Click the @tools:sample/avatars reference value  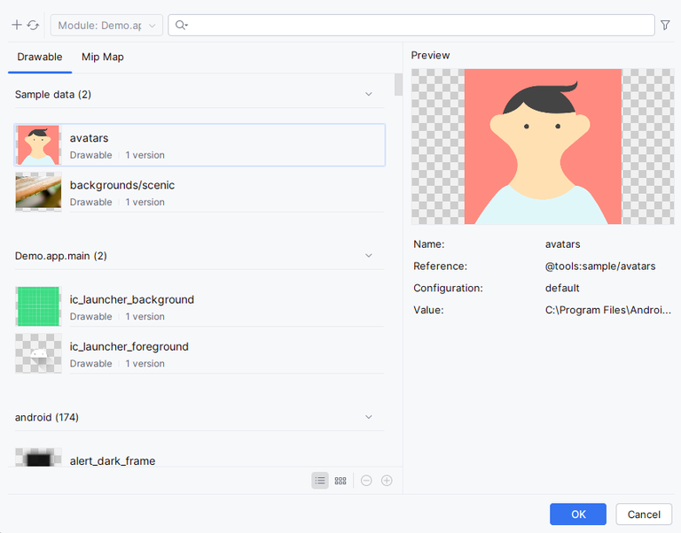tap(600, 266)
